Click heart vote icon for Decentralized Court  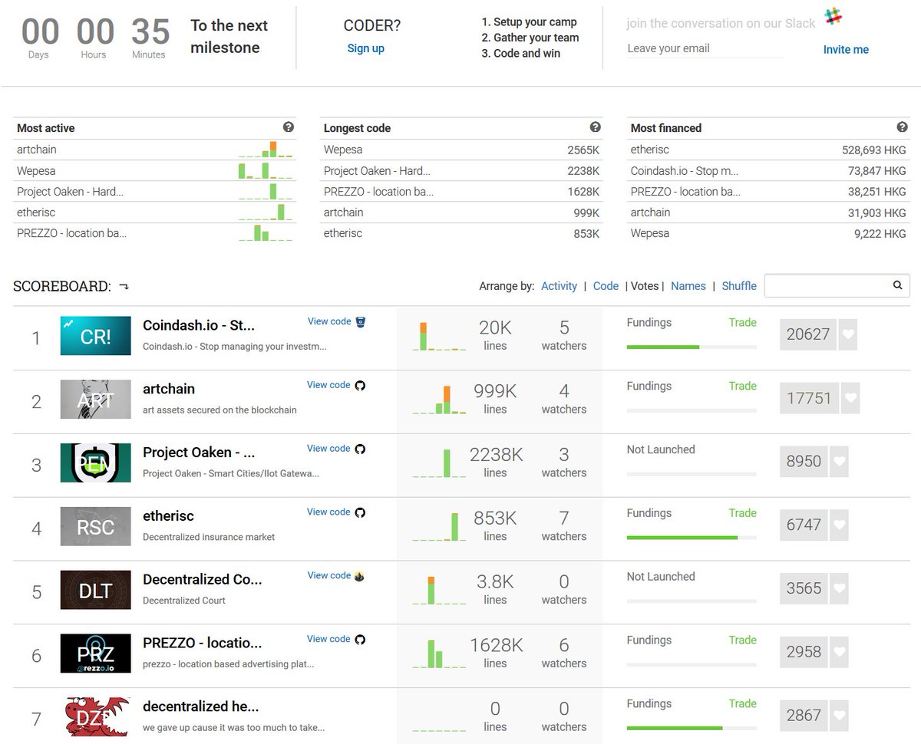tap(840, 589)
